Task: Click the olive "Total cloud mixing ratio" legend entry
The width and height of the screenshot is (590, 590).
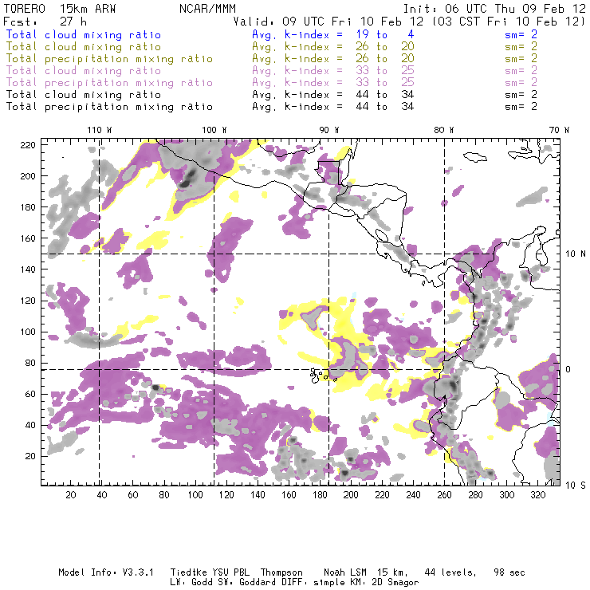Action: [84, 47]
